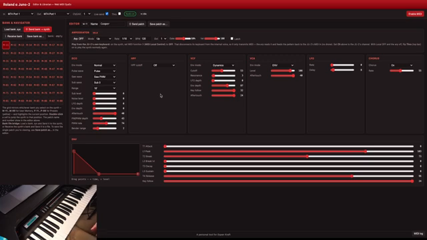Adjust the arpeggiator Gate slider
The width and height of the screenshot is (427, 240).
point(183,39)
